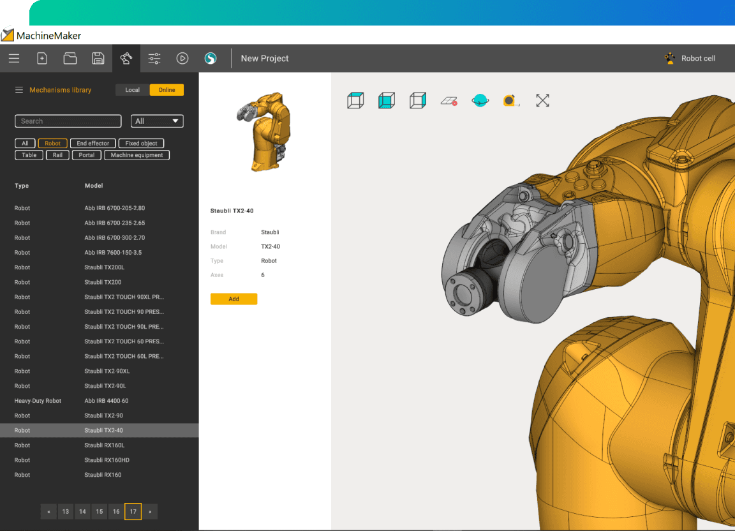Create a new project file
735x531 pixels.
click(42, 58)
